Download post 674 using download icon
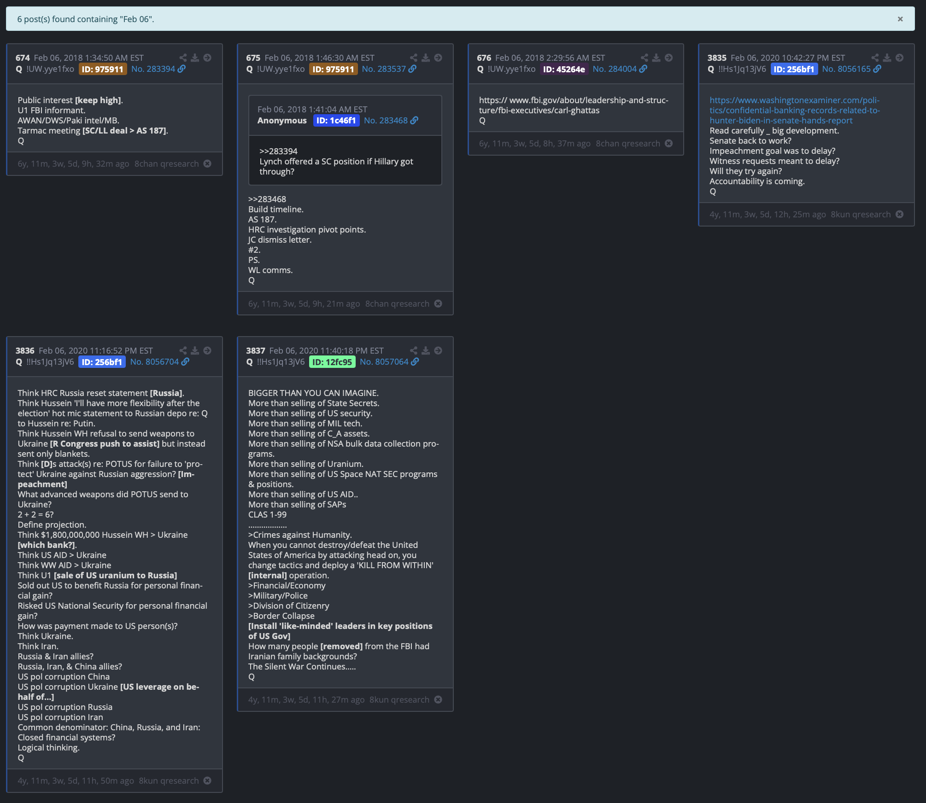The image size is (926, 803). point(195,58)
